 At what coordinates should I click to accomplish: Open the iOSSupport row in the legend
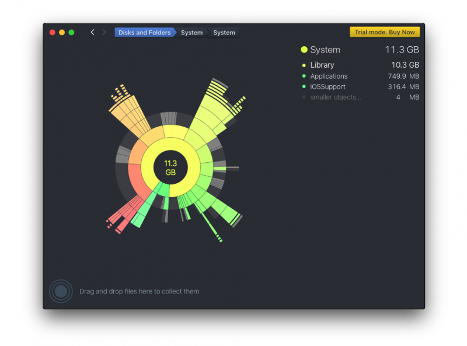(360, 87)
